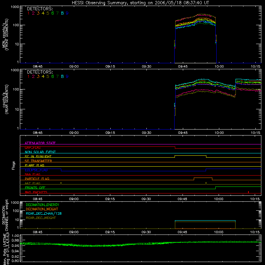This screenshot has height=265, width=265.
Task: Click the FRONT SEGMENTS y-axis title
Action: tap(5, 34)
